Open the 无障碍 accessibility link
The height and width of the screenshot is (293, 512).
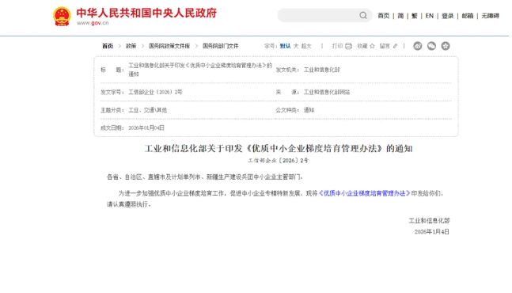(490, 16)
